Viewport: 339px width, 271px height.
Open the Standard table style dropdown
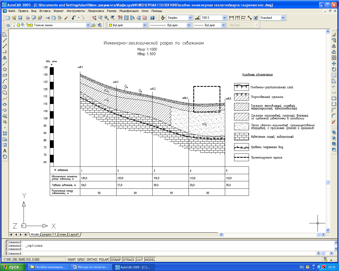point(283,18)
